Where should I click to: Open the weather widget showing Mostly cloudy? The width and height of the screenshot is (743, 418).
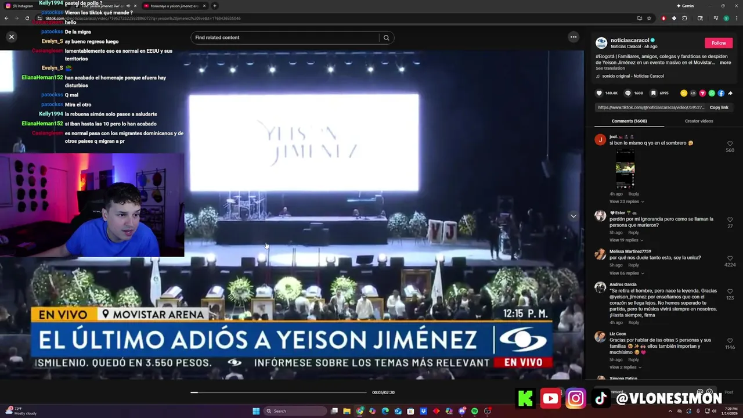(x=21, y=411)
